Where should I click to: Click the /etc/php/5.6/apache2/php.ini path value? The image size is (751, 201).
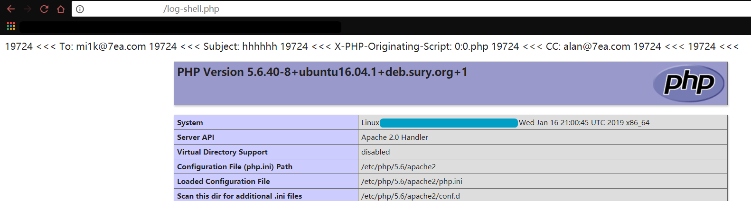pyautogui.click(x=412, y=182)
